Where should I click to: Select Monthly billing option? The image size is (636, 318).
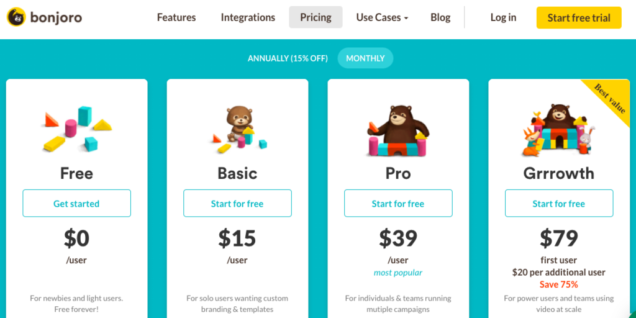365,58
